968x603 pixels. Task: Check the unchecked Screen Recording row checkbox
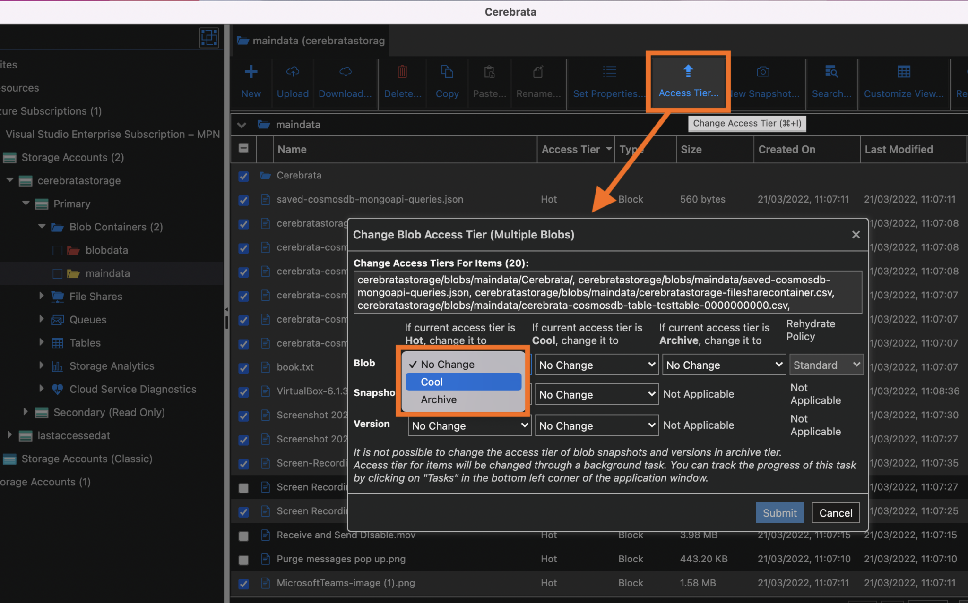tap(243, 488)
